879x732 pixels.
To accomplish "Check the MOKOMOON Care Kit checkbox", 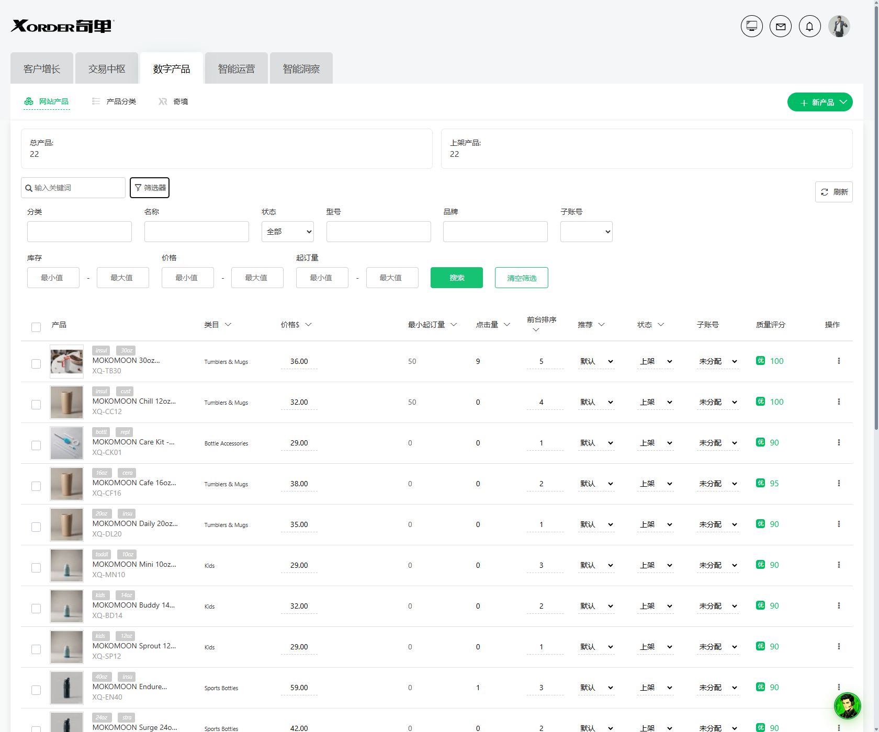I will (36, 445).
